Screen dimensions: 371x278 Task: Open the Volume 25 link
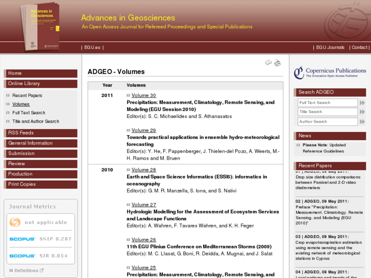coord(143,268)
